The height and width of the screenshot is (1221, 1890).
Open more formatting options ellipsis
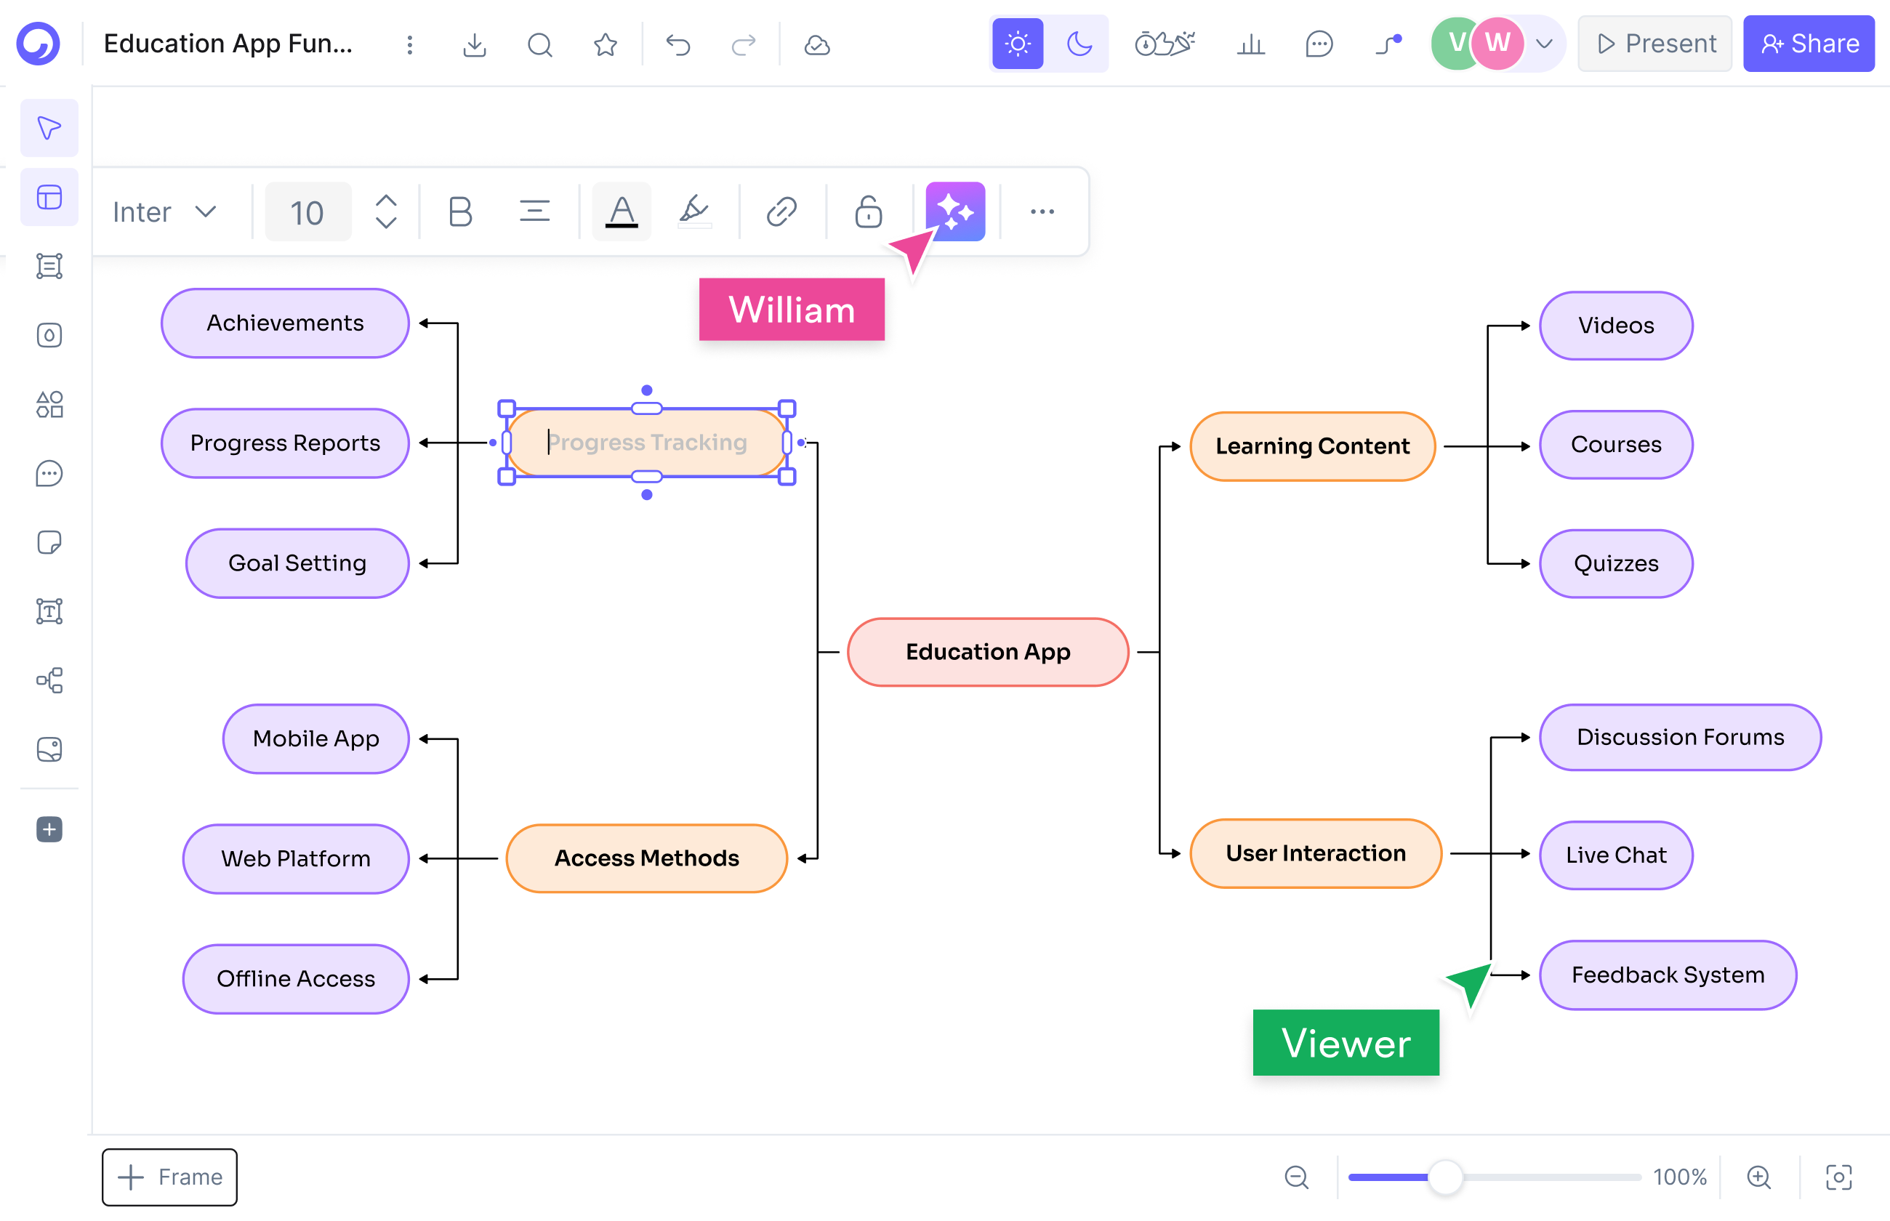coord(1042,211)
